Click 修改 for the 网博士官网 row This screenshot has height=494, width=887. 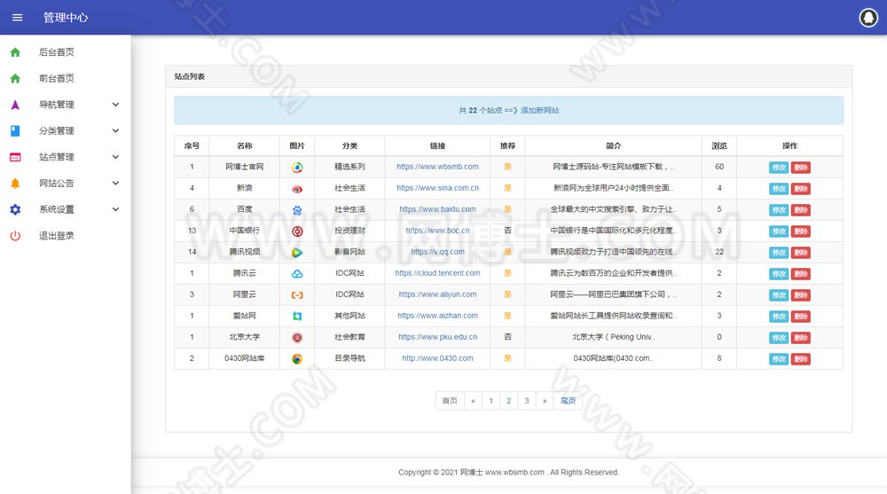(x=779, y=168)
